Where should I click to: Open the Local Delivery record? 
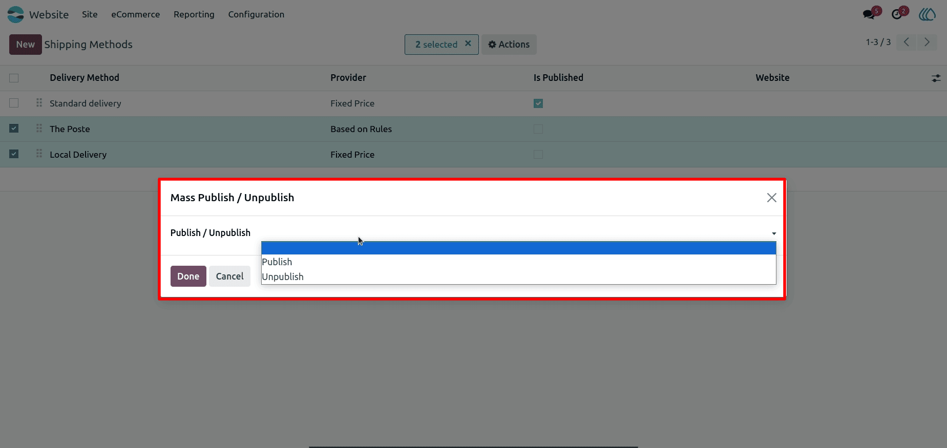pos(78,155)
